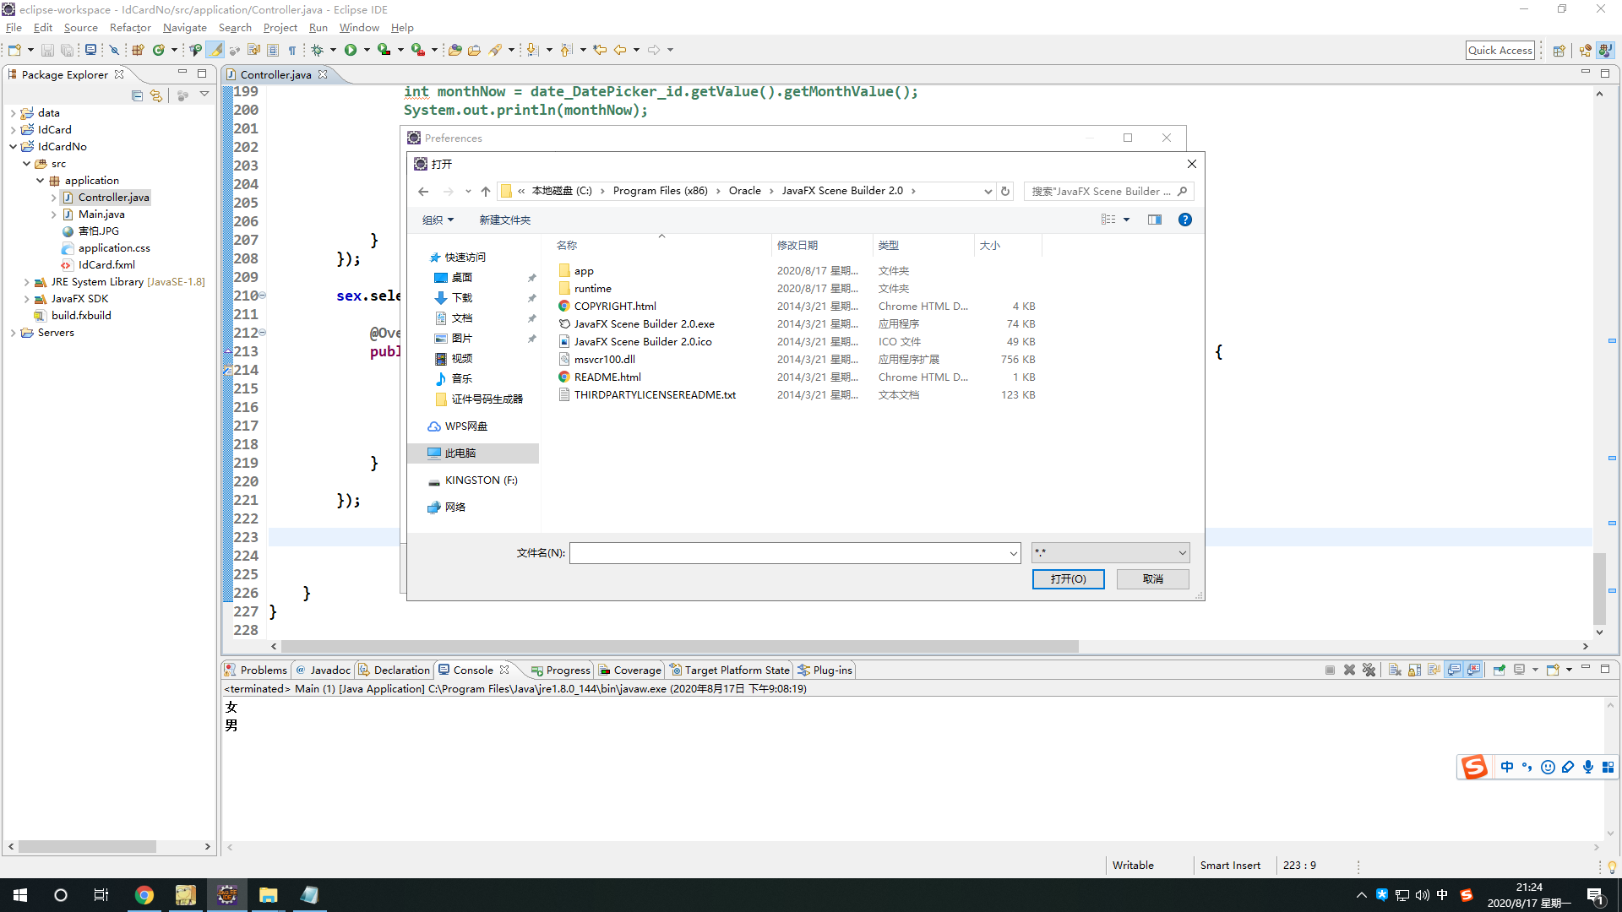
Task: Click the Clear Console icon
Action: [x=1395, y=670]
